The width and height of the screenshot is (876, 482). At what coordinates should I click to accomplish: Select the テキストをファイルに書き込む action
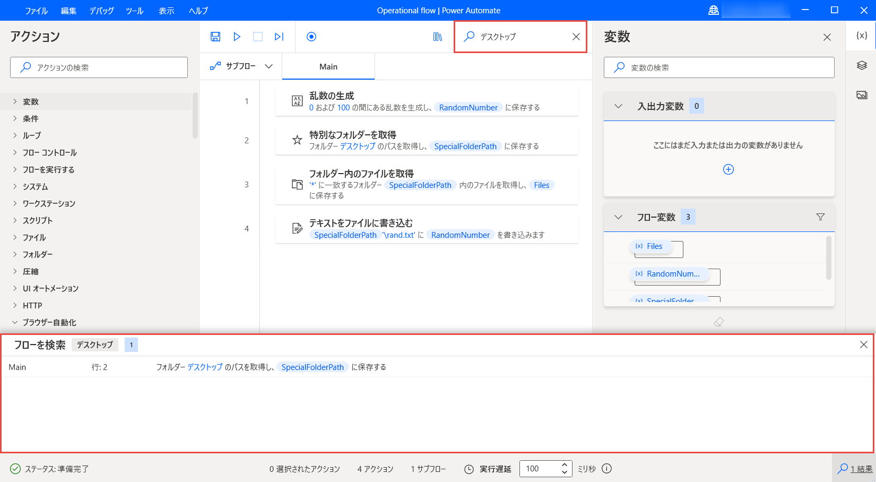[x=427, y=229]
